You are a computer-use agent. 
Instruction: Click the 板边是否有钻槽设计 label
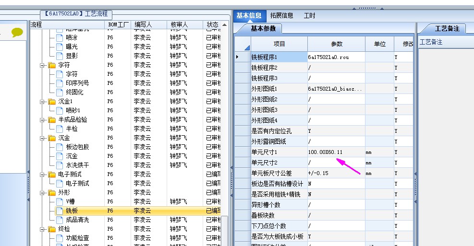pyautogui.click(x=277, y=184)
